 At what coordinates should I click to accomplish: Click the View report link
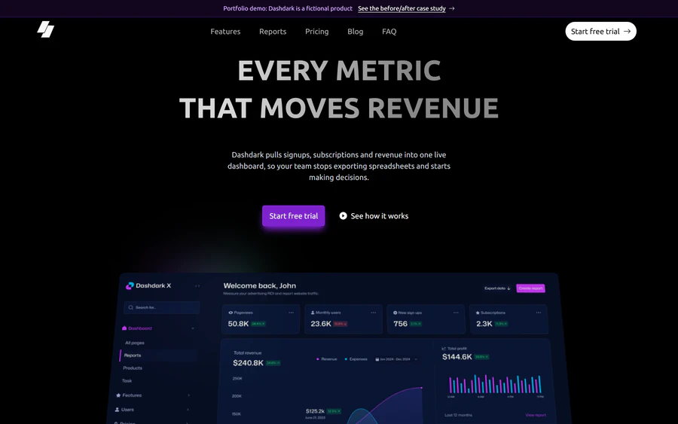pyautogui.click(x=536, y=415)
